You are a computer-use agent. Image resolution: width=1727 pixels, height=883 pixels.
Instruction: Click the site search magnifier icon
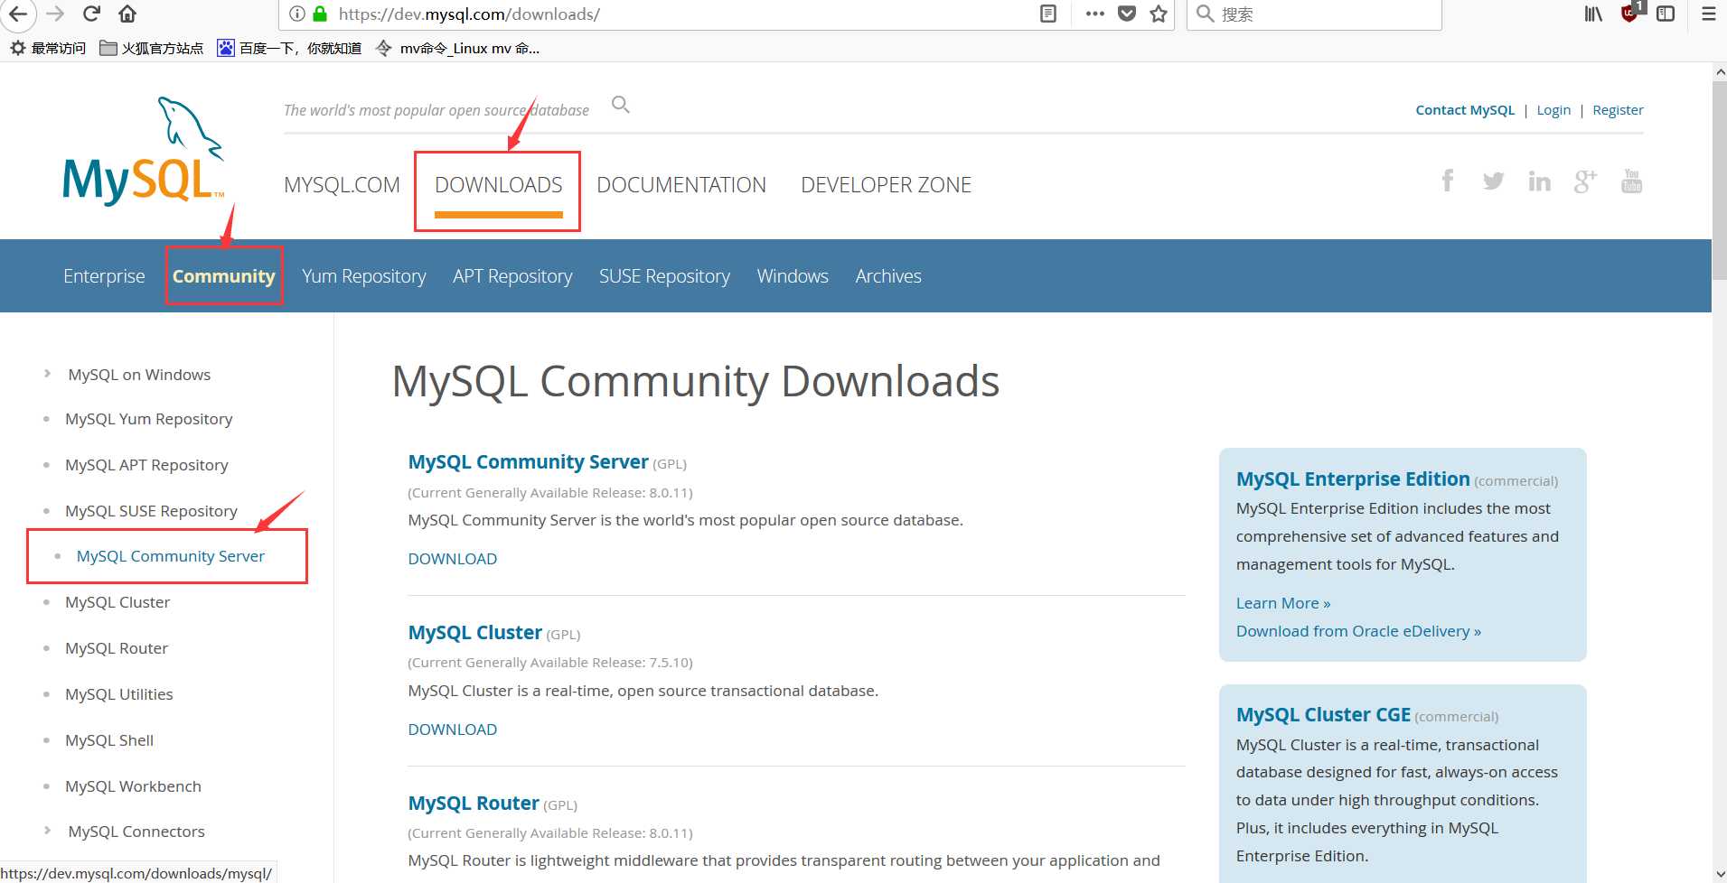(620, 105)
